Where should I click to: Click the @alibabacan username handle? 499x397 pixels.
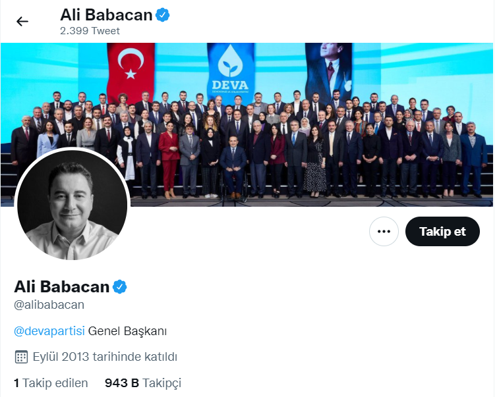pyautogui.click(x=49, y=305)
